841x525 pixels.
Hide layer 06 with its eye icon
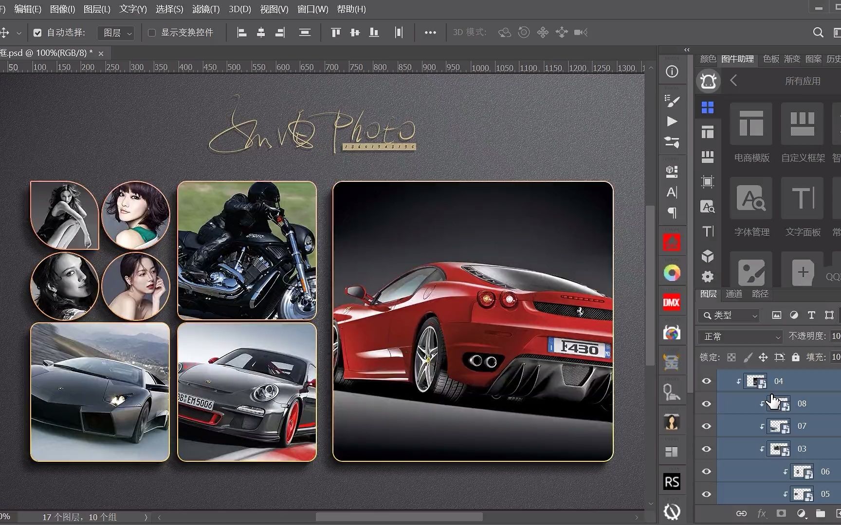(x=706, y=472)
